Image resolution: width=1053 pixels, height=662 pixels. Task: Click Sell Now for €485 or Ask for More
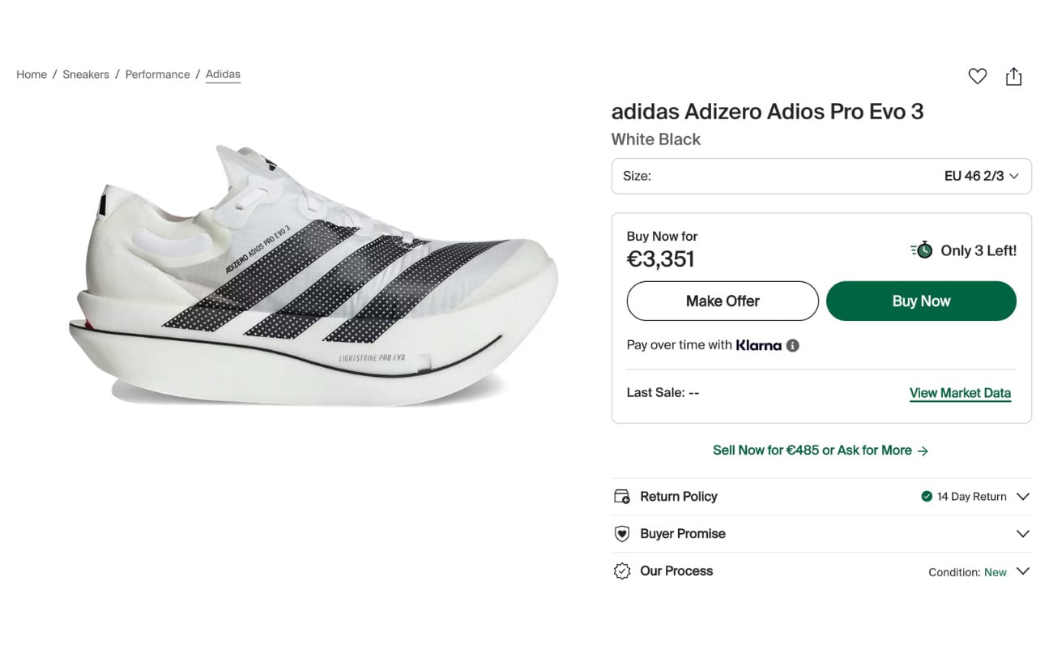coord(821,450)
